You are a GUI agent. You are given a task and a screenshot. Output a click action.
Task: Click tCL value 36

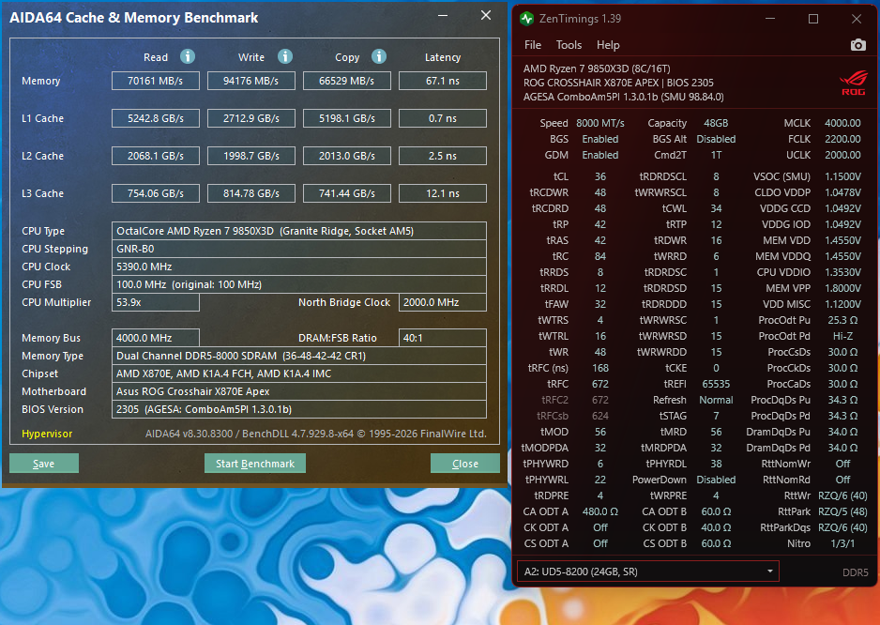(599, 176)
